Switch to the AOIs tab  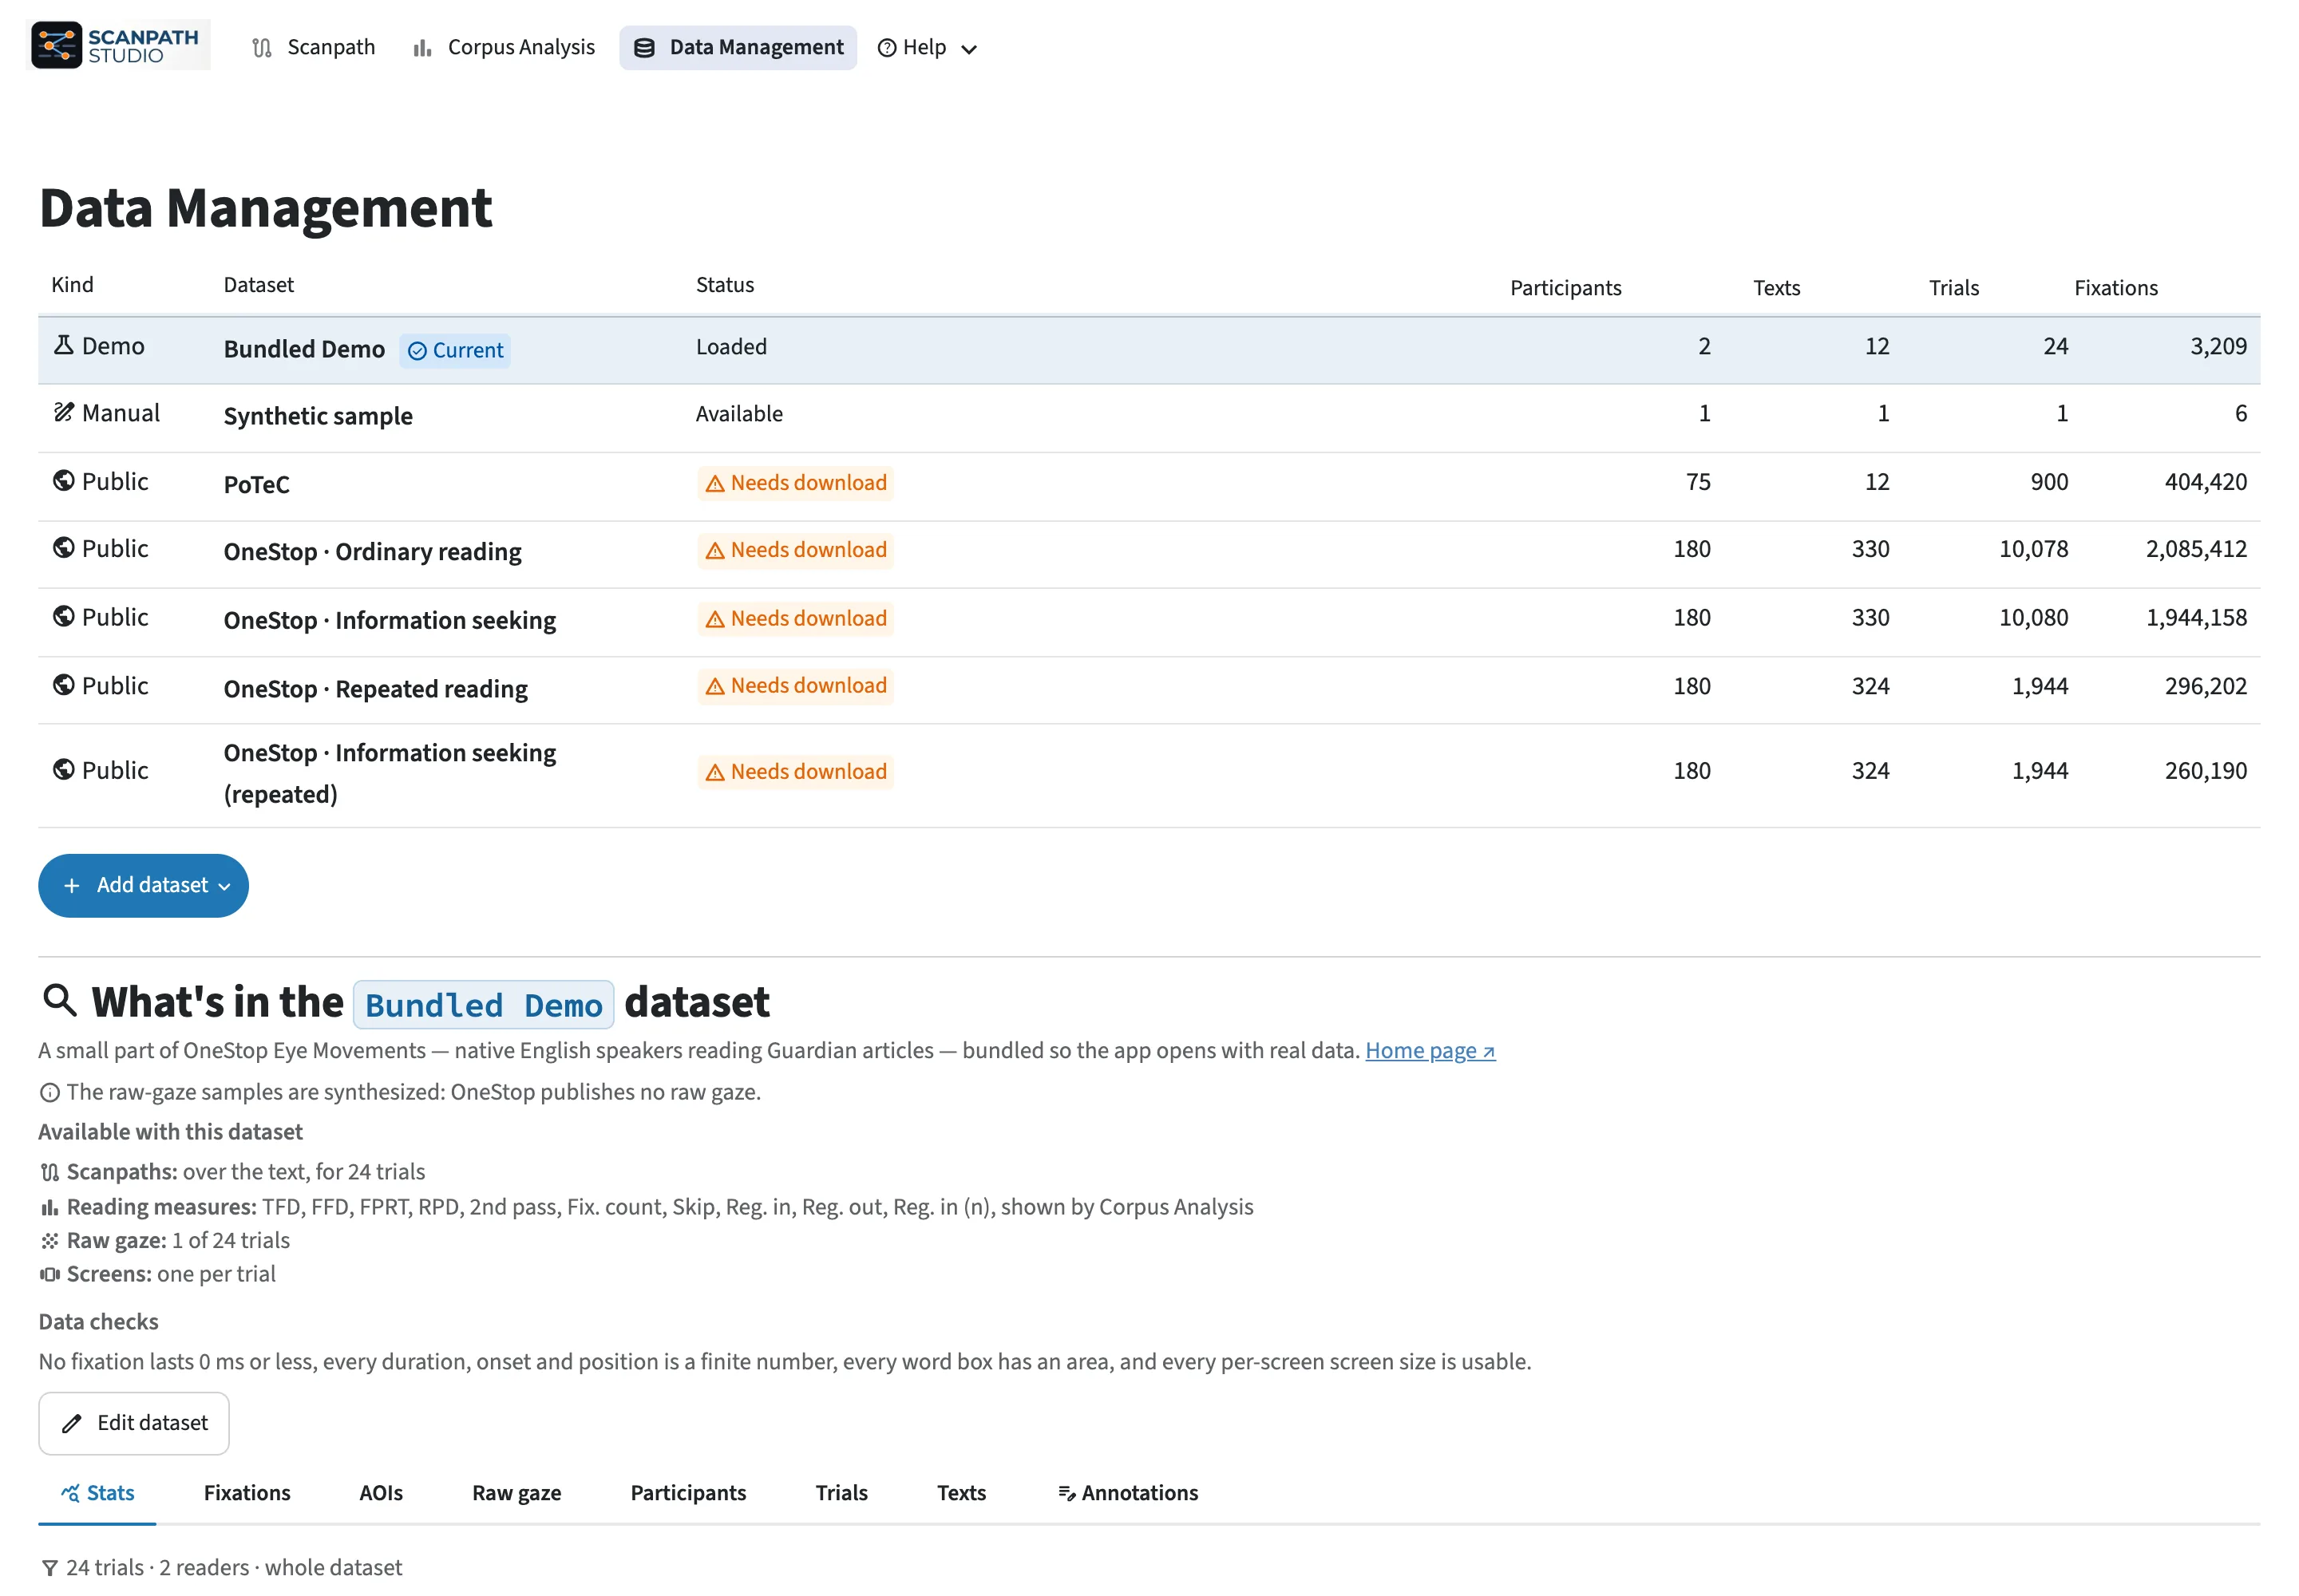tap(381, 1493)
